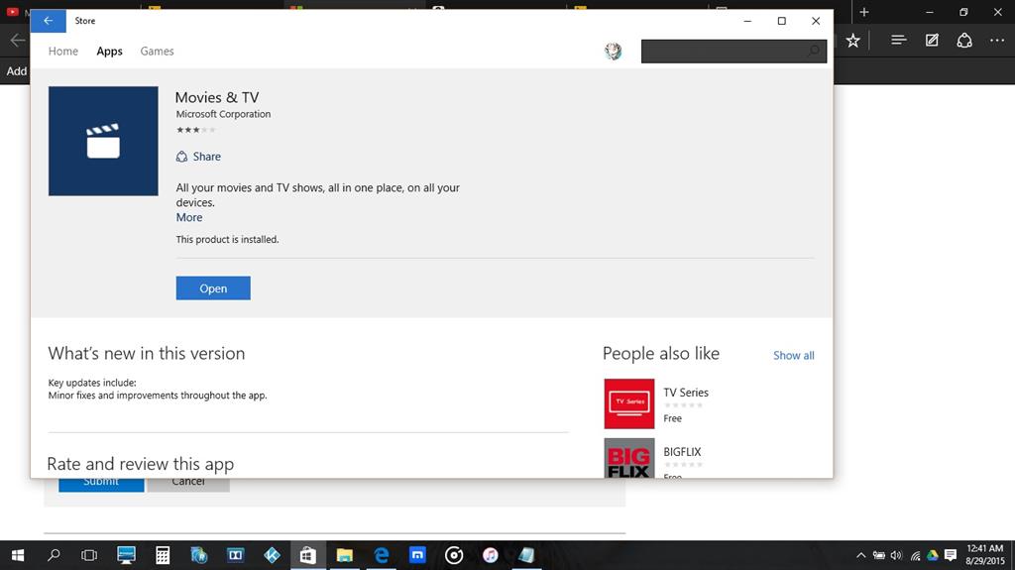The image size is (1015, 570).
Task: Switch to the Apps tab
Action: click(109, 52)
